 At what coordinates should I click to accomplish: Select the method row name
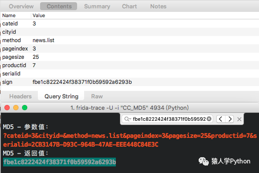11,40
